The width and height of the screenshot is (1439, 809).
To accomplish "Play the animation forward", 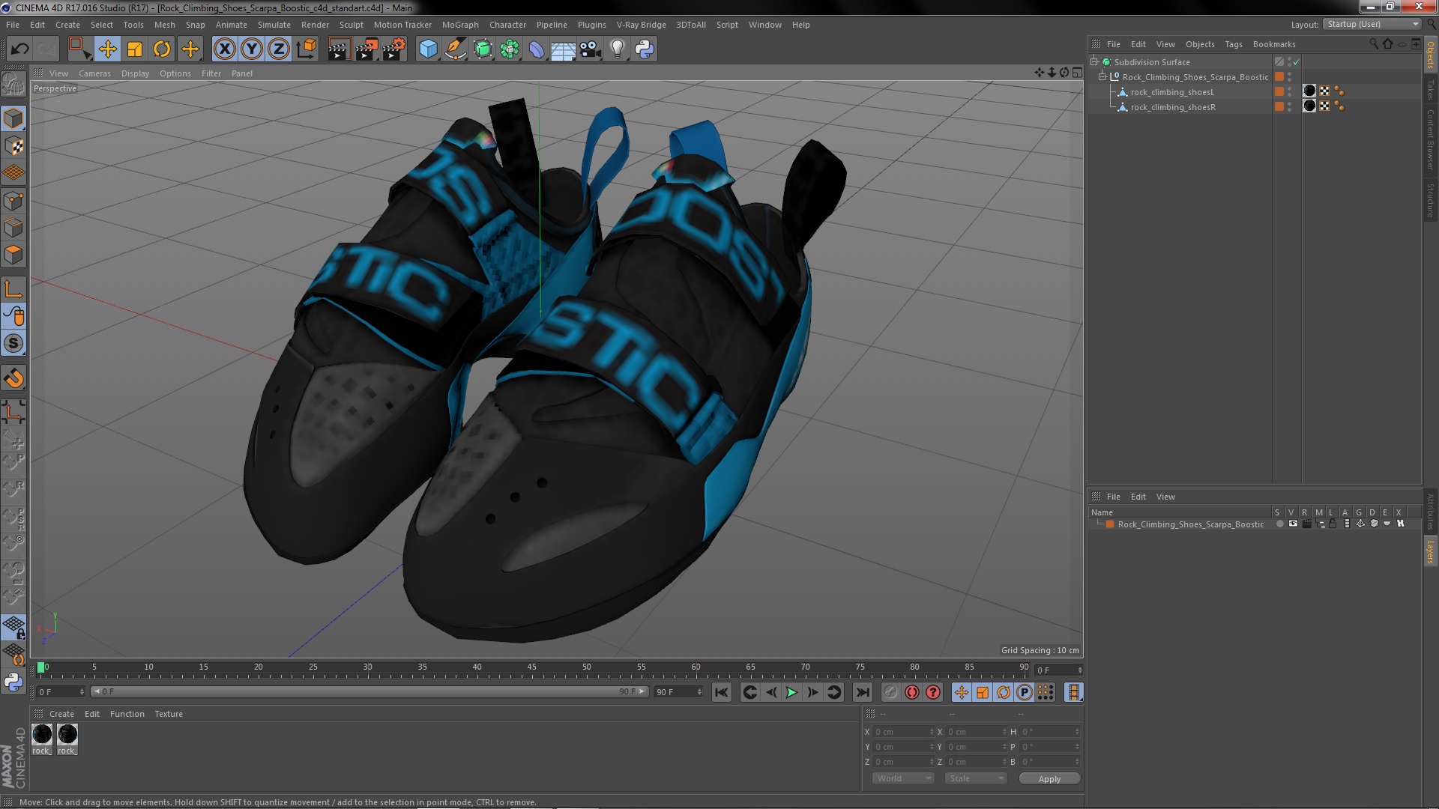I will pyautogui.click(x=791, y=693).
